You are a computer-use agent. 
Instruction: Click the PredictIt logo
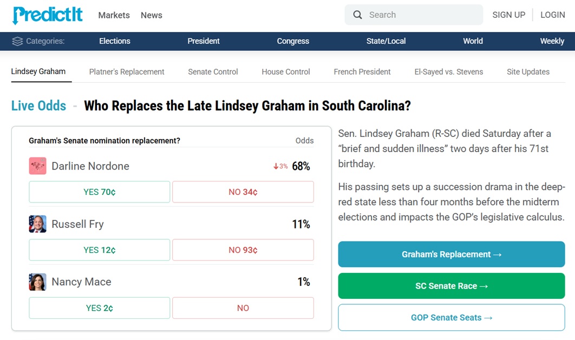point(47,15)
